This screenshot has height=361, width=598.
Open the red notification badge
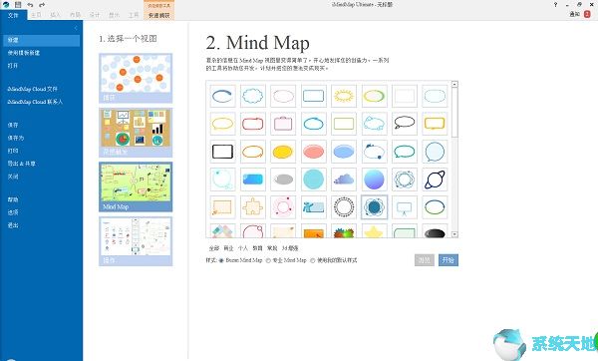tap(587, 14)
